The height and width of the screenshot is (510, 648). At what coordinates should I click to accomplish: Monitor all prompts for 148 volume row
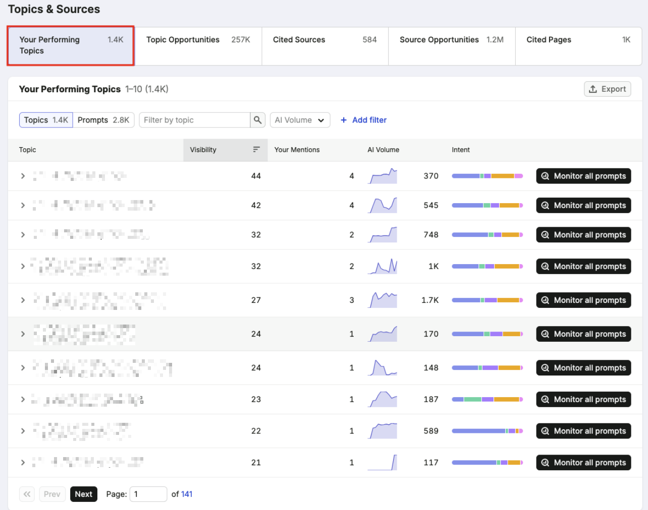(583, 368)
